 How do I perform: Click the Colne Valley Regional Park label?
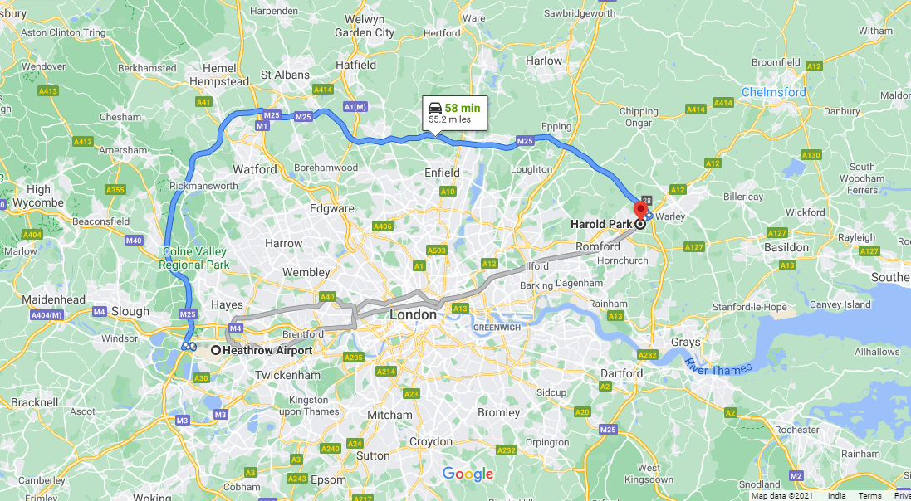pyautogui.click(x=195, y=258)
